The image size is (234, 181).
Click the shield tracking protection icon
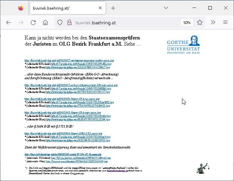(x=60, y=22)
